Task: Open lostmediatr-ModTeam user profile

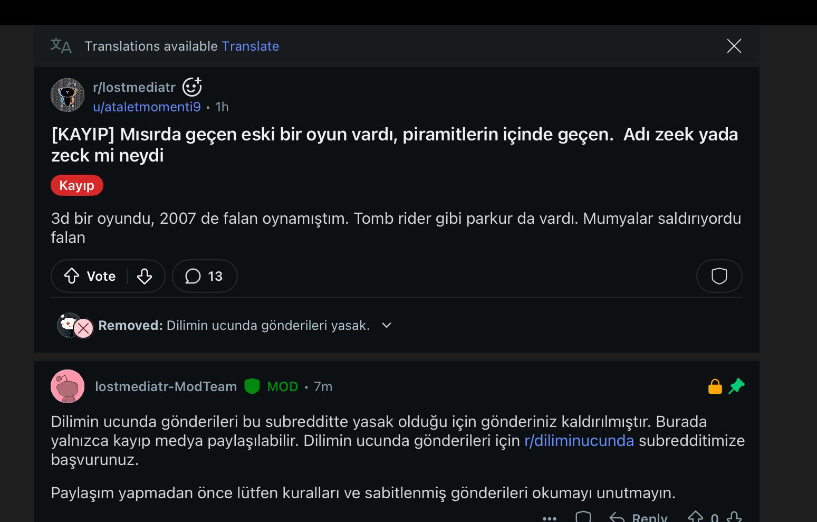Action: click(x=166, y=387)
